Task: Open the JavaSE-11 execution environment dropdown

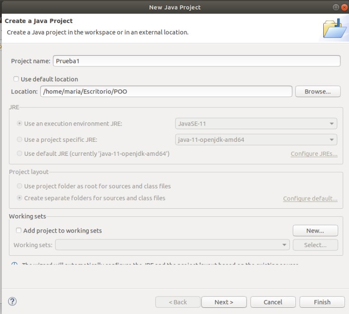Action: click(256, 123)
